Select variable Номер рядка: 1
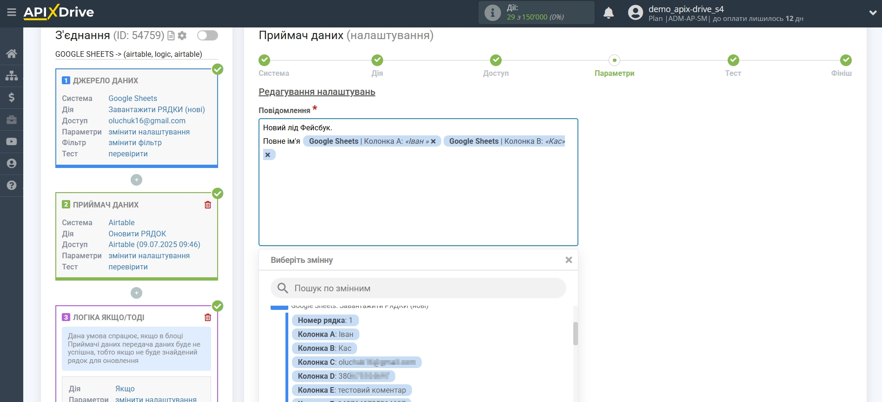 pos(325,320)
